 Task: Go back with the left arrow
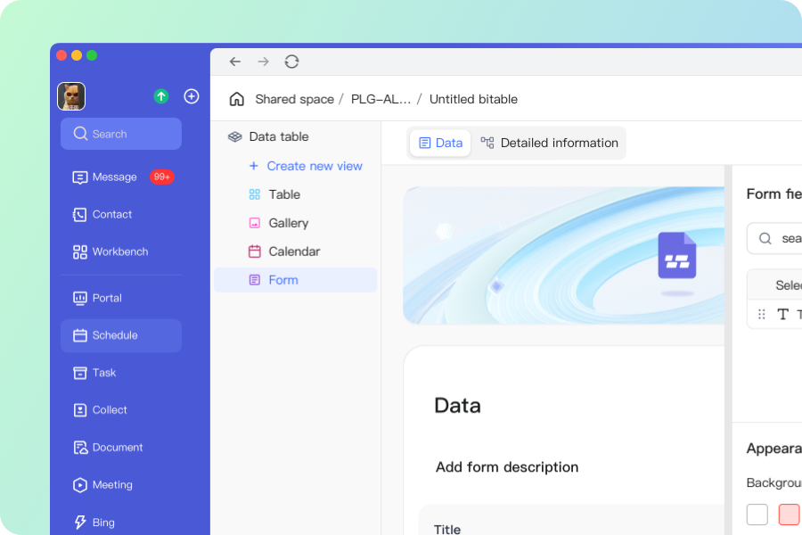234,62
